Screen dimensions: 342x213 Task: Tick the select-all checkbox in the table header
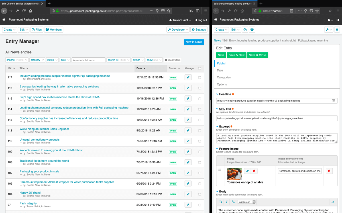[x=199, y=68]
